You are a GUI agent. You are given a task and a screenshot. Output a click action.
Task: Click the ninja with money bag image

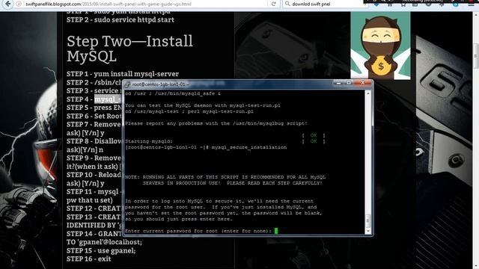coord(380,46)
